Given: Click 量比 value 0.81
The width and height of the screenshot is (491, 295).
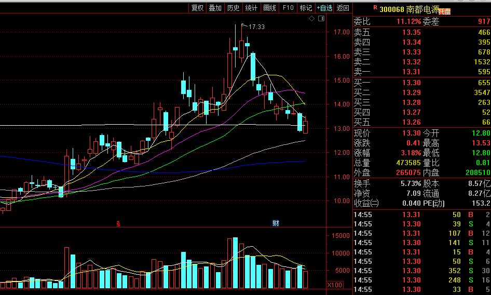Looking at the screenshot, I should coord(483,163).
